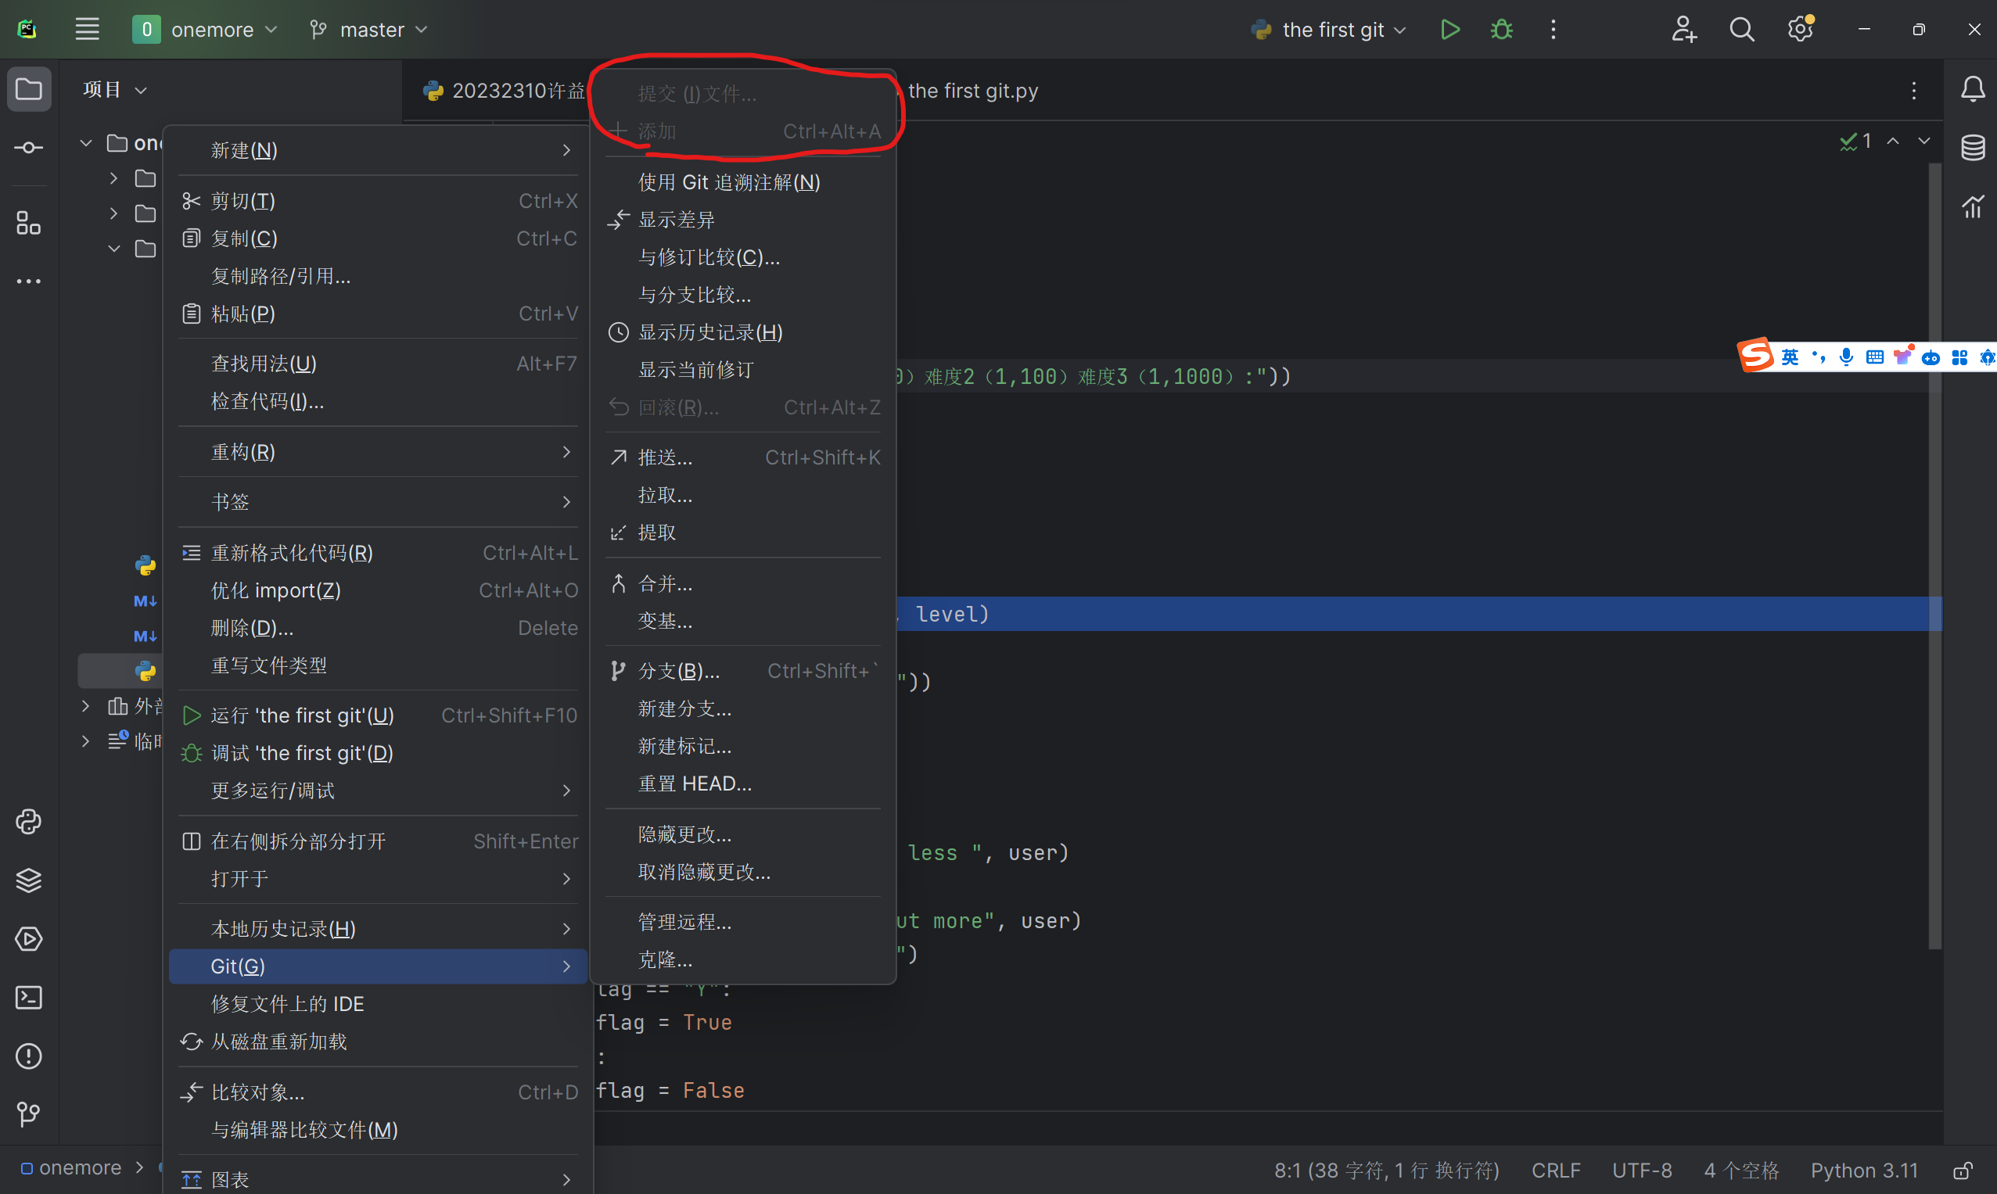Click UTF-8 encoding in status bar

pos(1641,1170)
